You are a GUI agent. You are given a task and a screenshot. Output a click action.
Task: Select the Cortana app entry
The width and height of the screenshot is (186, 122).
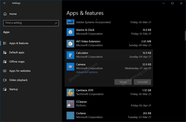[109, 115]
